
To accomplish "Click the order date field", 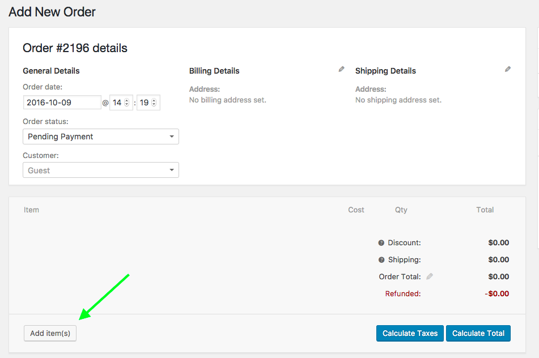I will pos(62,103).
